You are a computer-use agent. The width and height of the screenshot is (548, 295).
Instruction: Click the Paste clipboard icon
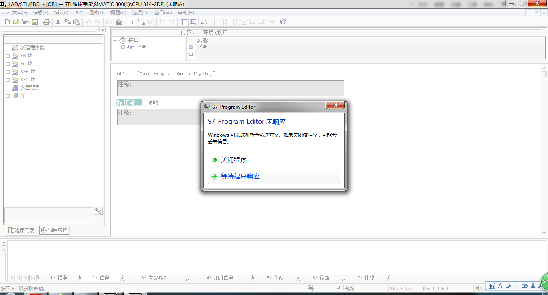(76, 22)
